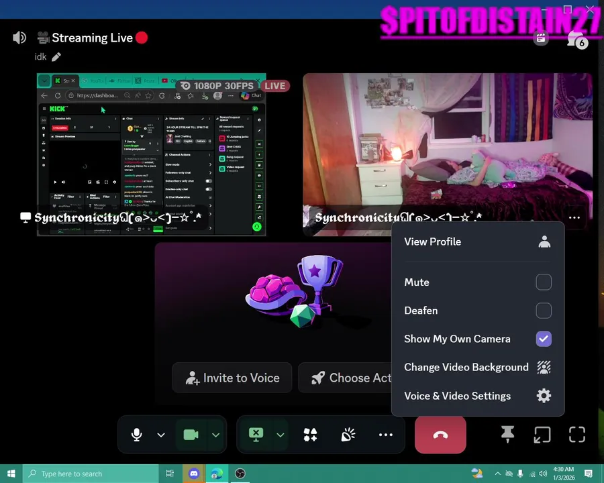This screenshot has width=604, height=483.
Task: Open Microsoft Edge from the taskbar
Action: tap(217, 474)
